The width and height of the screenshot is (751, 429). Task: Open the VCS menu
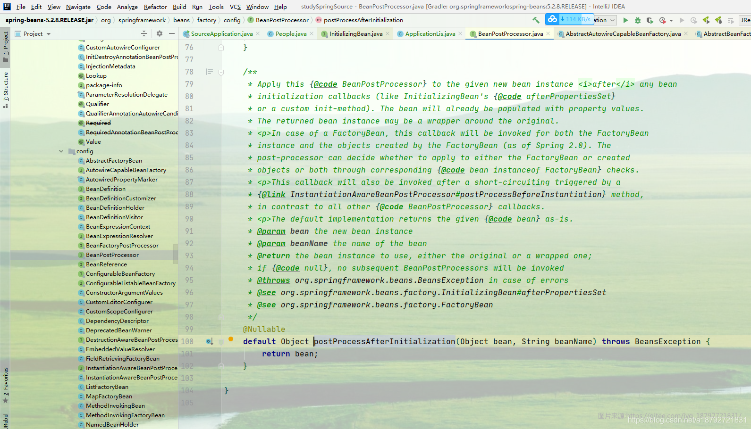[x=235, y=7]
